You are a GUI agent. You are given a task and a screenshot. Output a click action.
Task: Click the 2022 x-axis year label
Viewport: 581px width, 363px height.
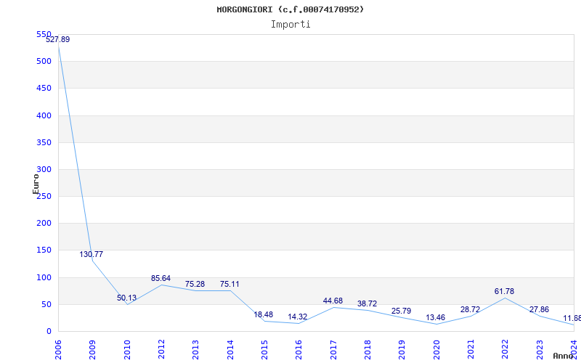click(x=505, y=350)
